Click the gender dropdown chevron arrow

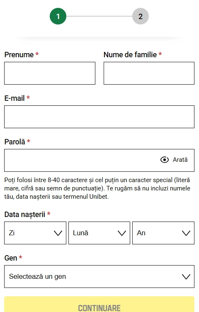(x=186, y=277)
